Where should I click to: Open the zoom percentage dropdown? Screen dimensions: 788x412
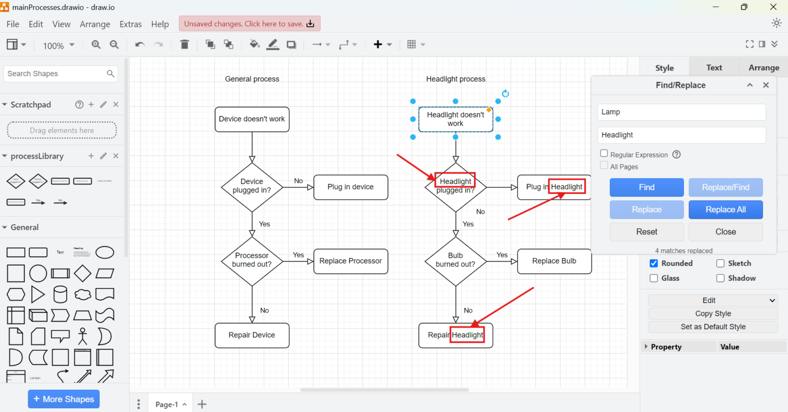pyautogui.click(x=58, y=45)
